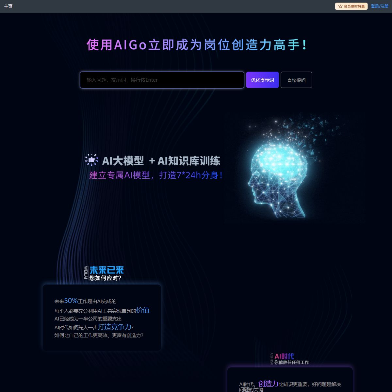Click the line AI时代如何先人一步打造竞争力?
392x392 pixels.
(94, 327)
